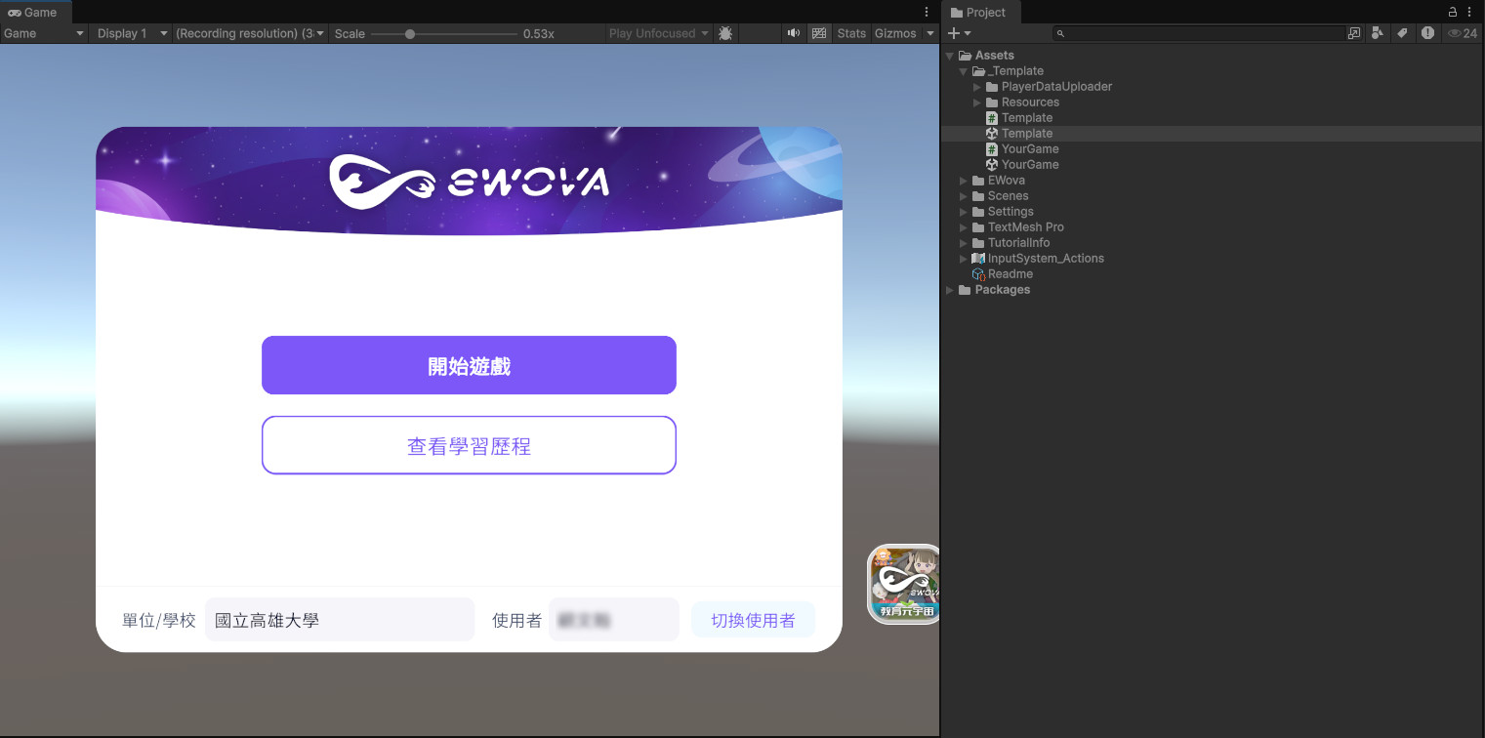Expand the EWova folder
Image resolution: width=1485 pixels, height=738 pixels.
pos(964,181)
